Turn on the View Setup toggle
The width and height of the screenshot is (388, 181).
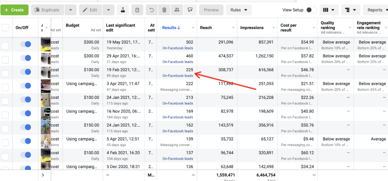tap(312, 10)
